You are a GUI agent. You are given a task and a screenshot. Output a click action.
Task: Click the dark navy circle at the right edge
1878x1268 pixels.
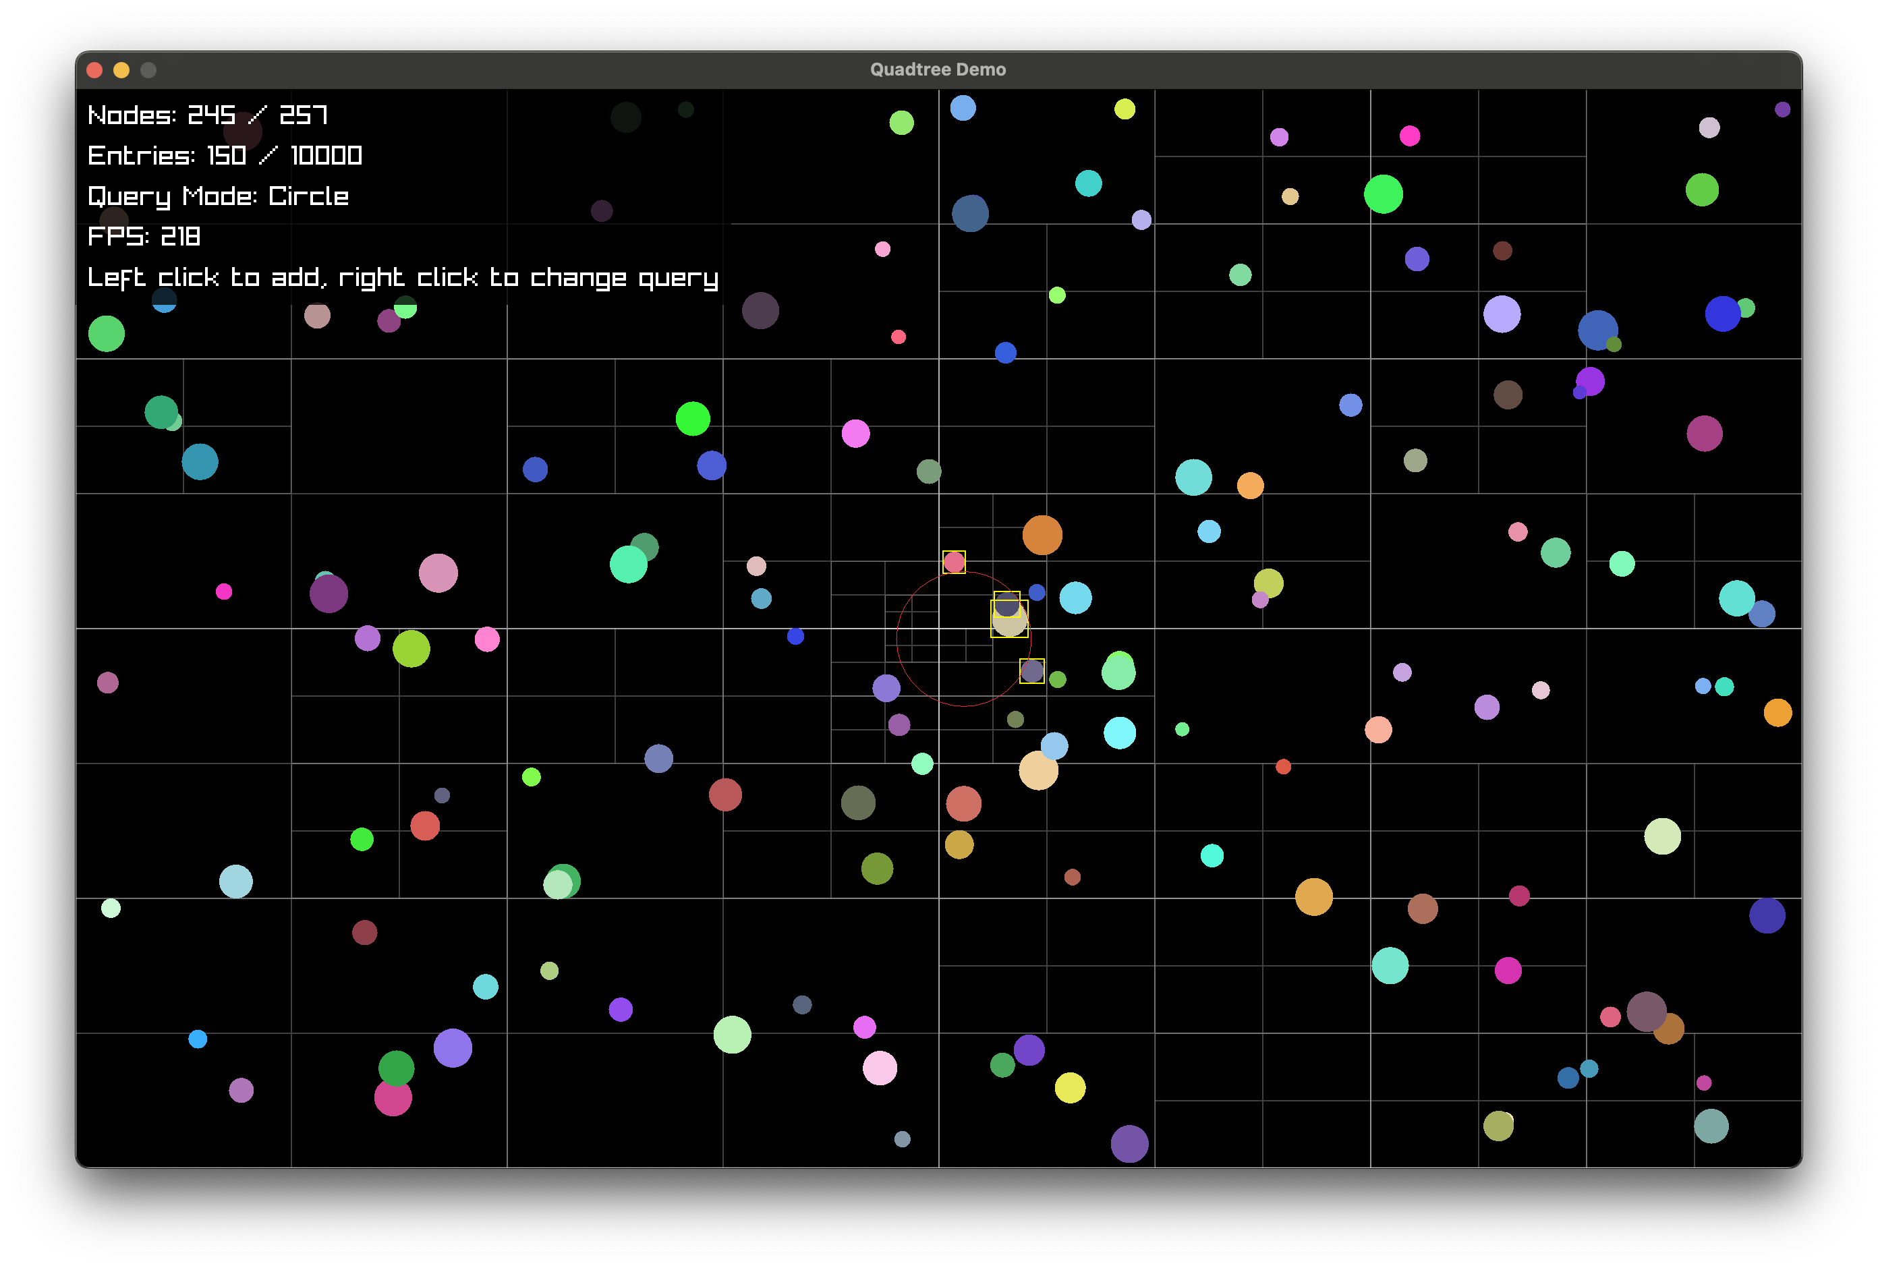(1767, 916)
